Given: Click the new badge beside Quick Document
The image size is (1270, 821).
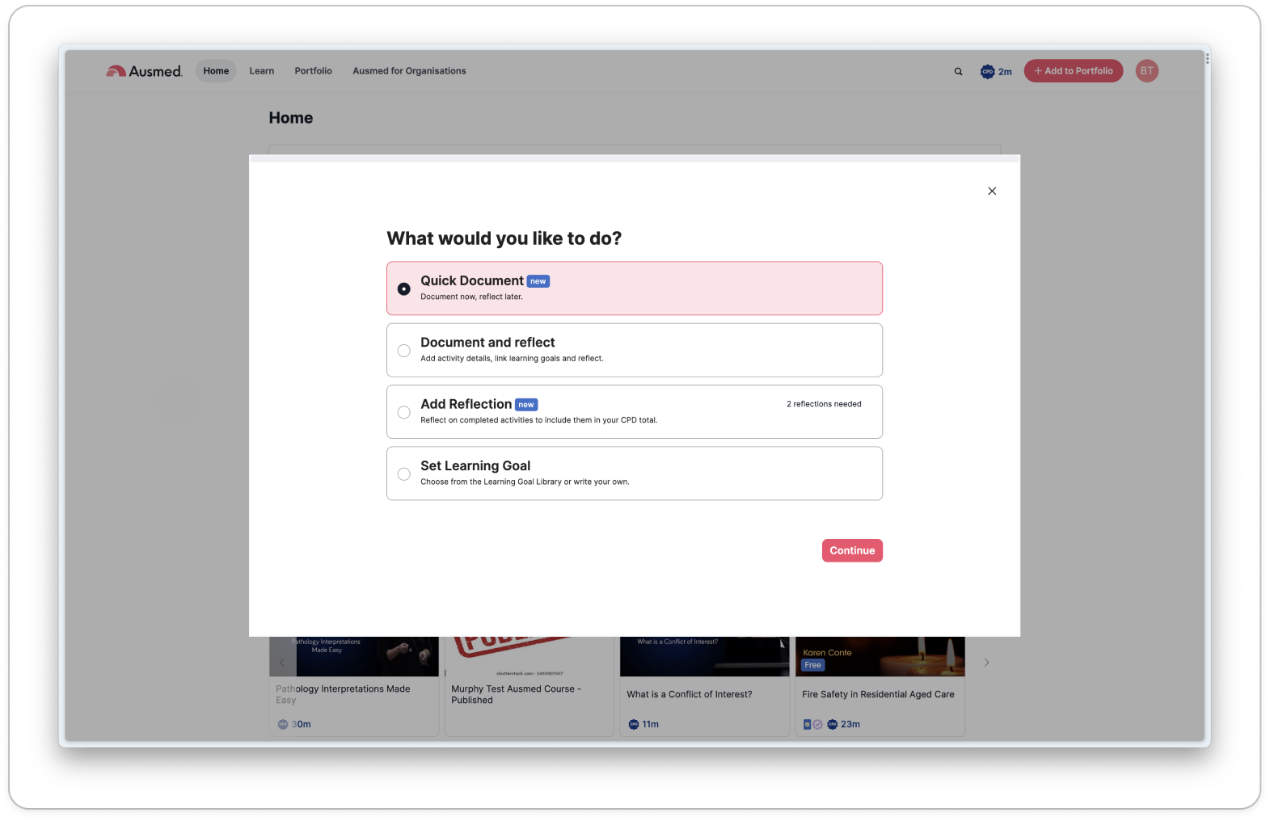Looking at the screenshot, I should click(x=538, y=282).
